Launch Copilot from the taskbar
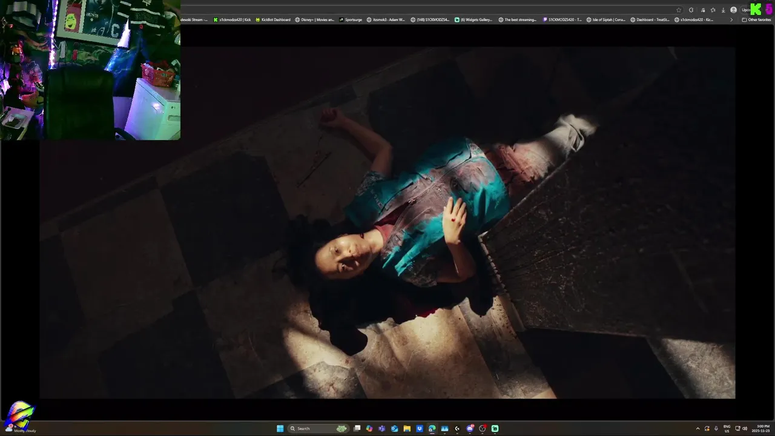The width and height of the screenshot is (775, 436). pos(369,429)
